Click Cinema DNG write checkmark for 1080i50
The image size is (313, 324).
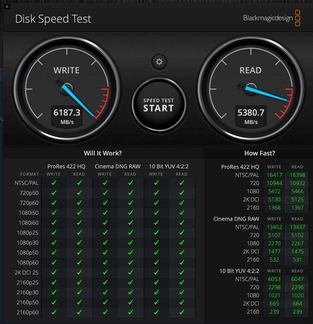(105, 213)
